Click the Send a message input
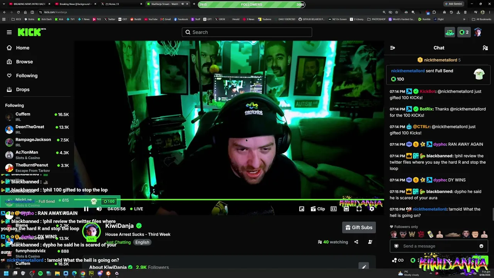Screen dimensions: 494x278 (x=439, y=246)
